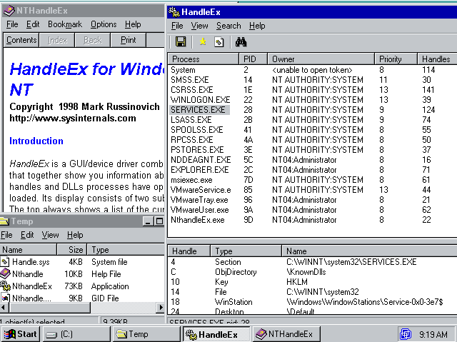Switch to the (C:) taskbar button
This screenshot has height=342, width=457.
click(x=76, y=334)
